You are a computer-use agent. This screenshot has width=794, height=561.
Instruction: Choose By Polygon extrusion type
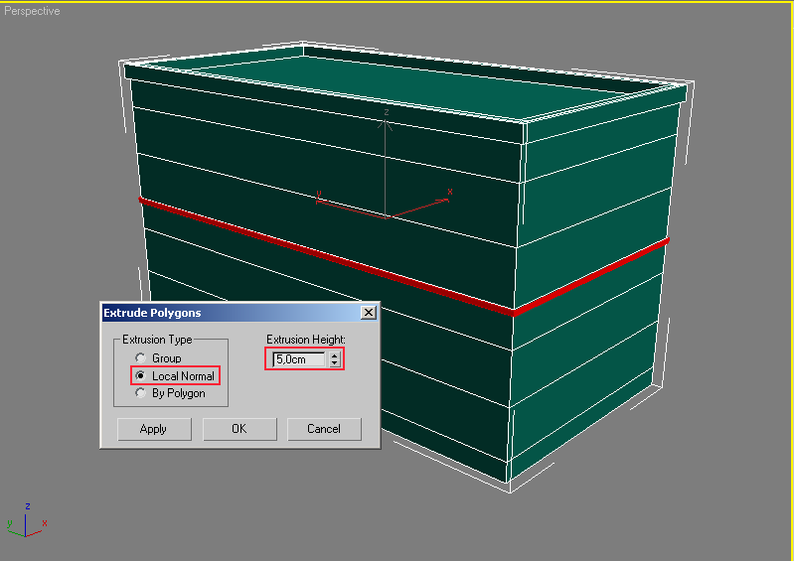pos(141,393)
